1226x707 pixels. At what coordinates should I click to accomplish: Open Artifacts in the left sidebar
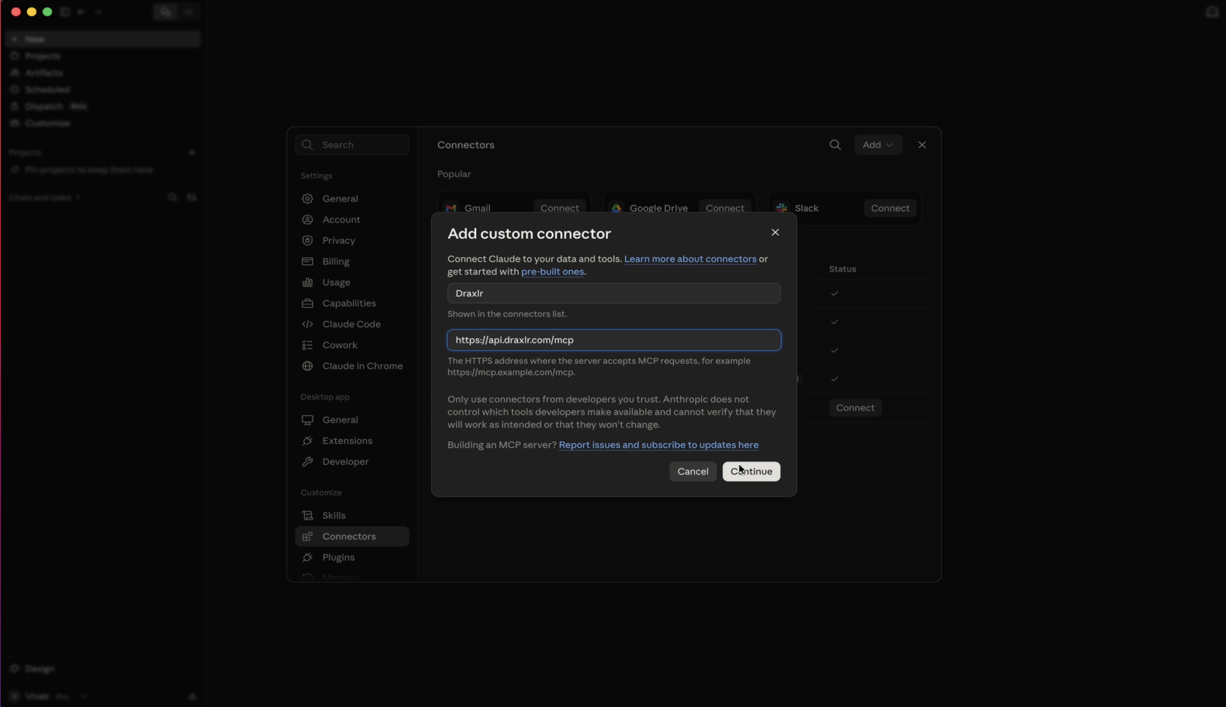point(103,72)
